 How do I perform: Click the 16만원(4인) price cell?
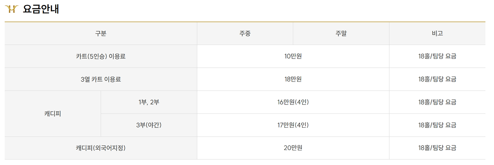(x=293, y=102)
